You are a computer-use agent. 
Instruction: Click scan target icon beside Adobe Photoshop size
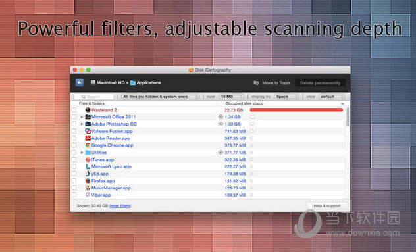(221, 124)
